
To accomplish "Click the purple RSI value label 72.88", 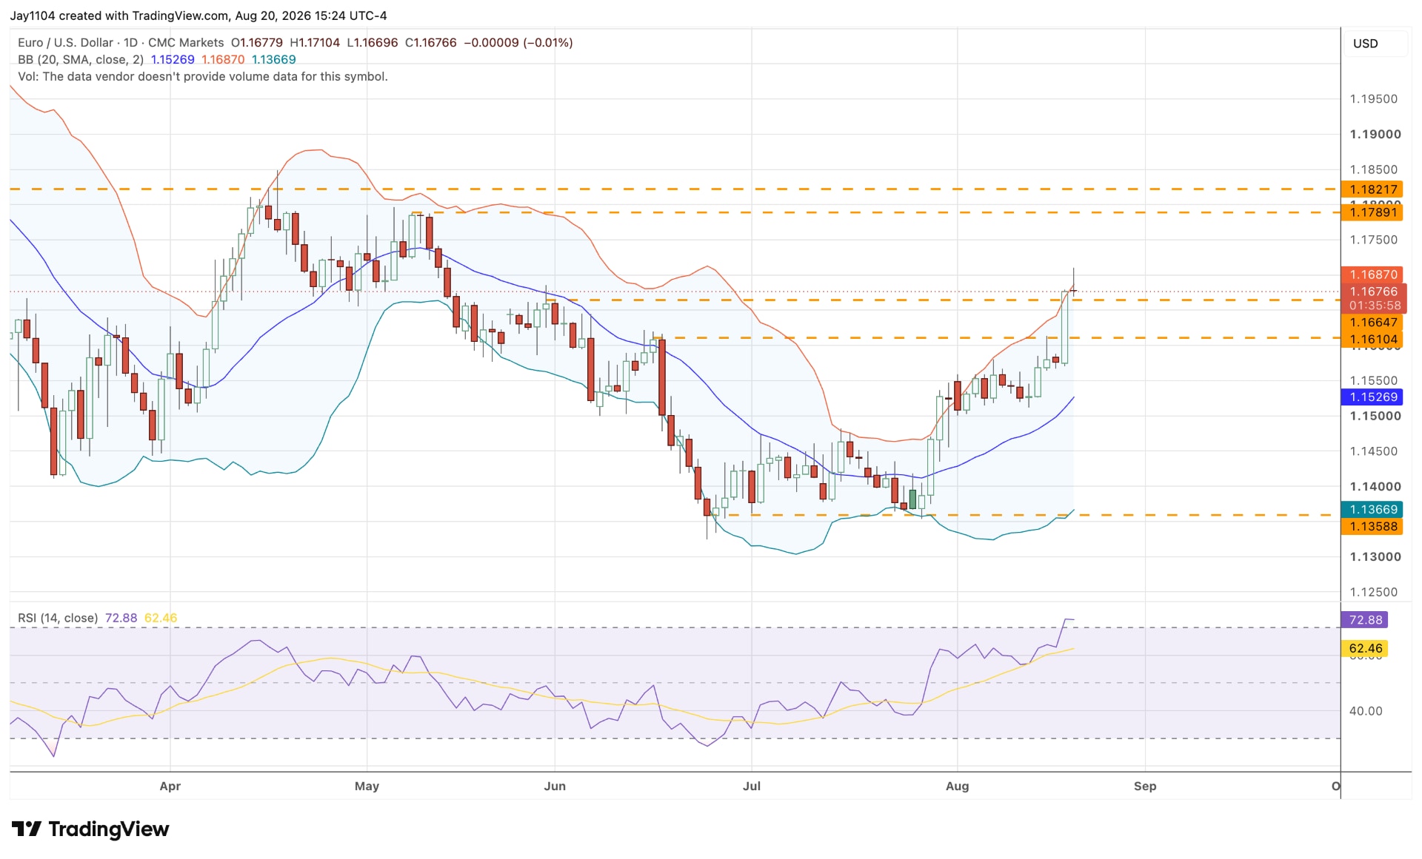I will pyautogui.click(x=1365, y=620).
